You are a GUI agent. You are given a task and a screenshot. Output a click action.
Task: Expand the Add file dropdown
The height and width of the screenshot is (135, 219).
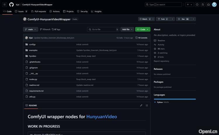tap(127, 29)
